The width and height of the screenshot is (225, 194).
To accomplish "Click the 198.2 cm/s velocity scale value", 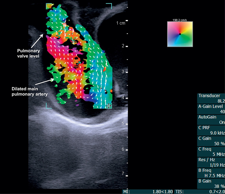I will click(180, 20).
